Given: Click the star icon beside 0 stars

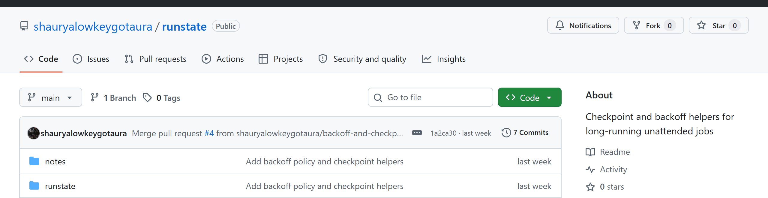Looking at the screenshot, I should (590, 187).
